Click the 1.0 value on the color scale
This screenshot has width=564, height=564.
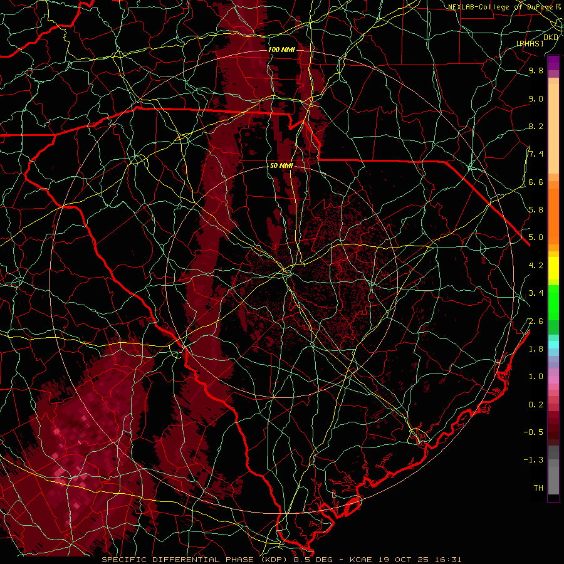pyautogui.click(x=536, y=376)
